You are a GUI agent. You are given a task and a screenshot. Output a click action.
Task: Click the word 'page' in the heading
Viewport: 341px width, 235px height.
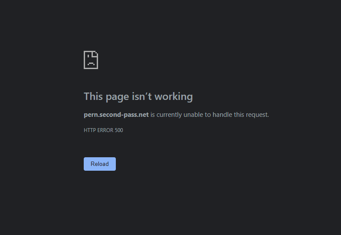pos(117,97)
